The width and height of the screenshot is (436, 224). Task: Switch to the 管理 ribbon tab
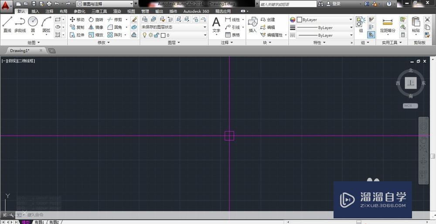(145, 11)
